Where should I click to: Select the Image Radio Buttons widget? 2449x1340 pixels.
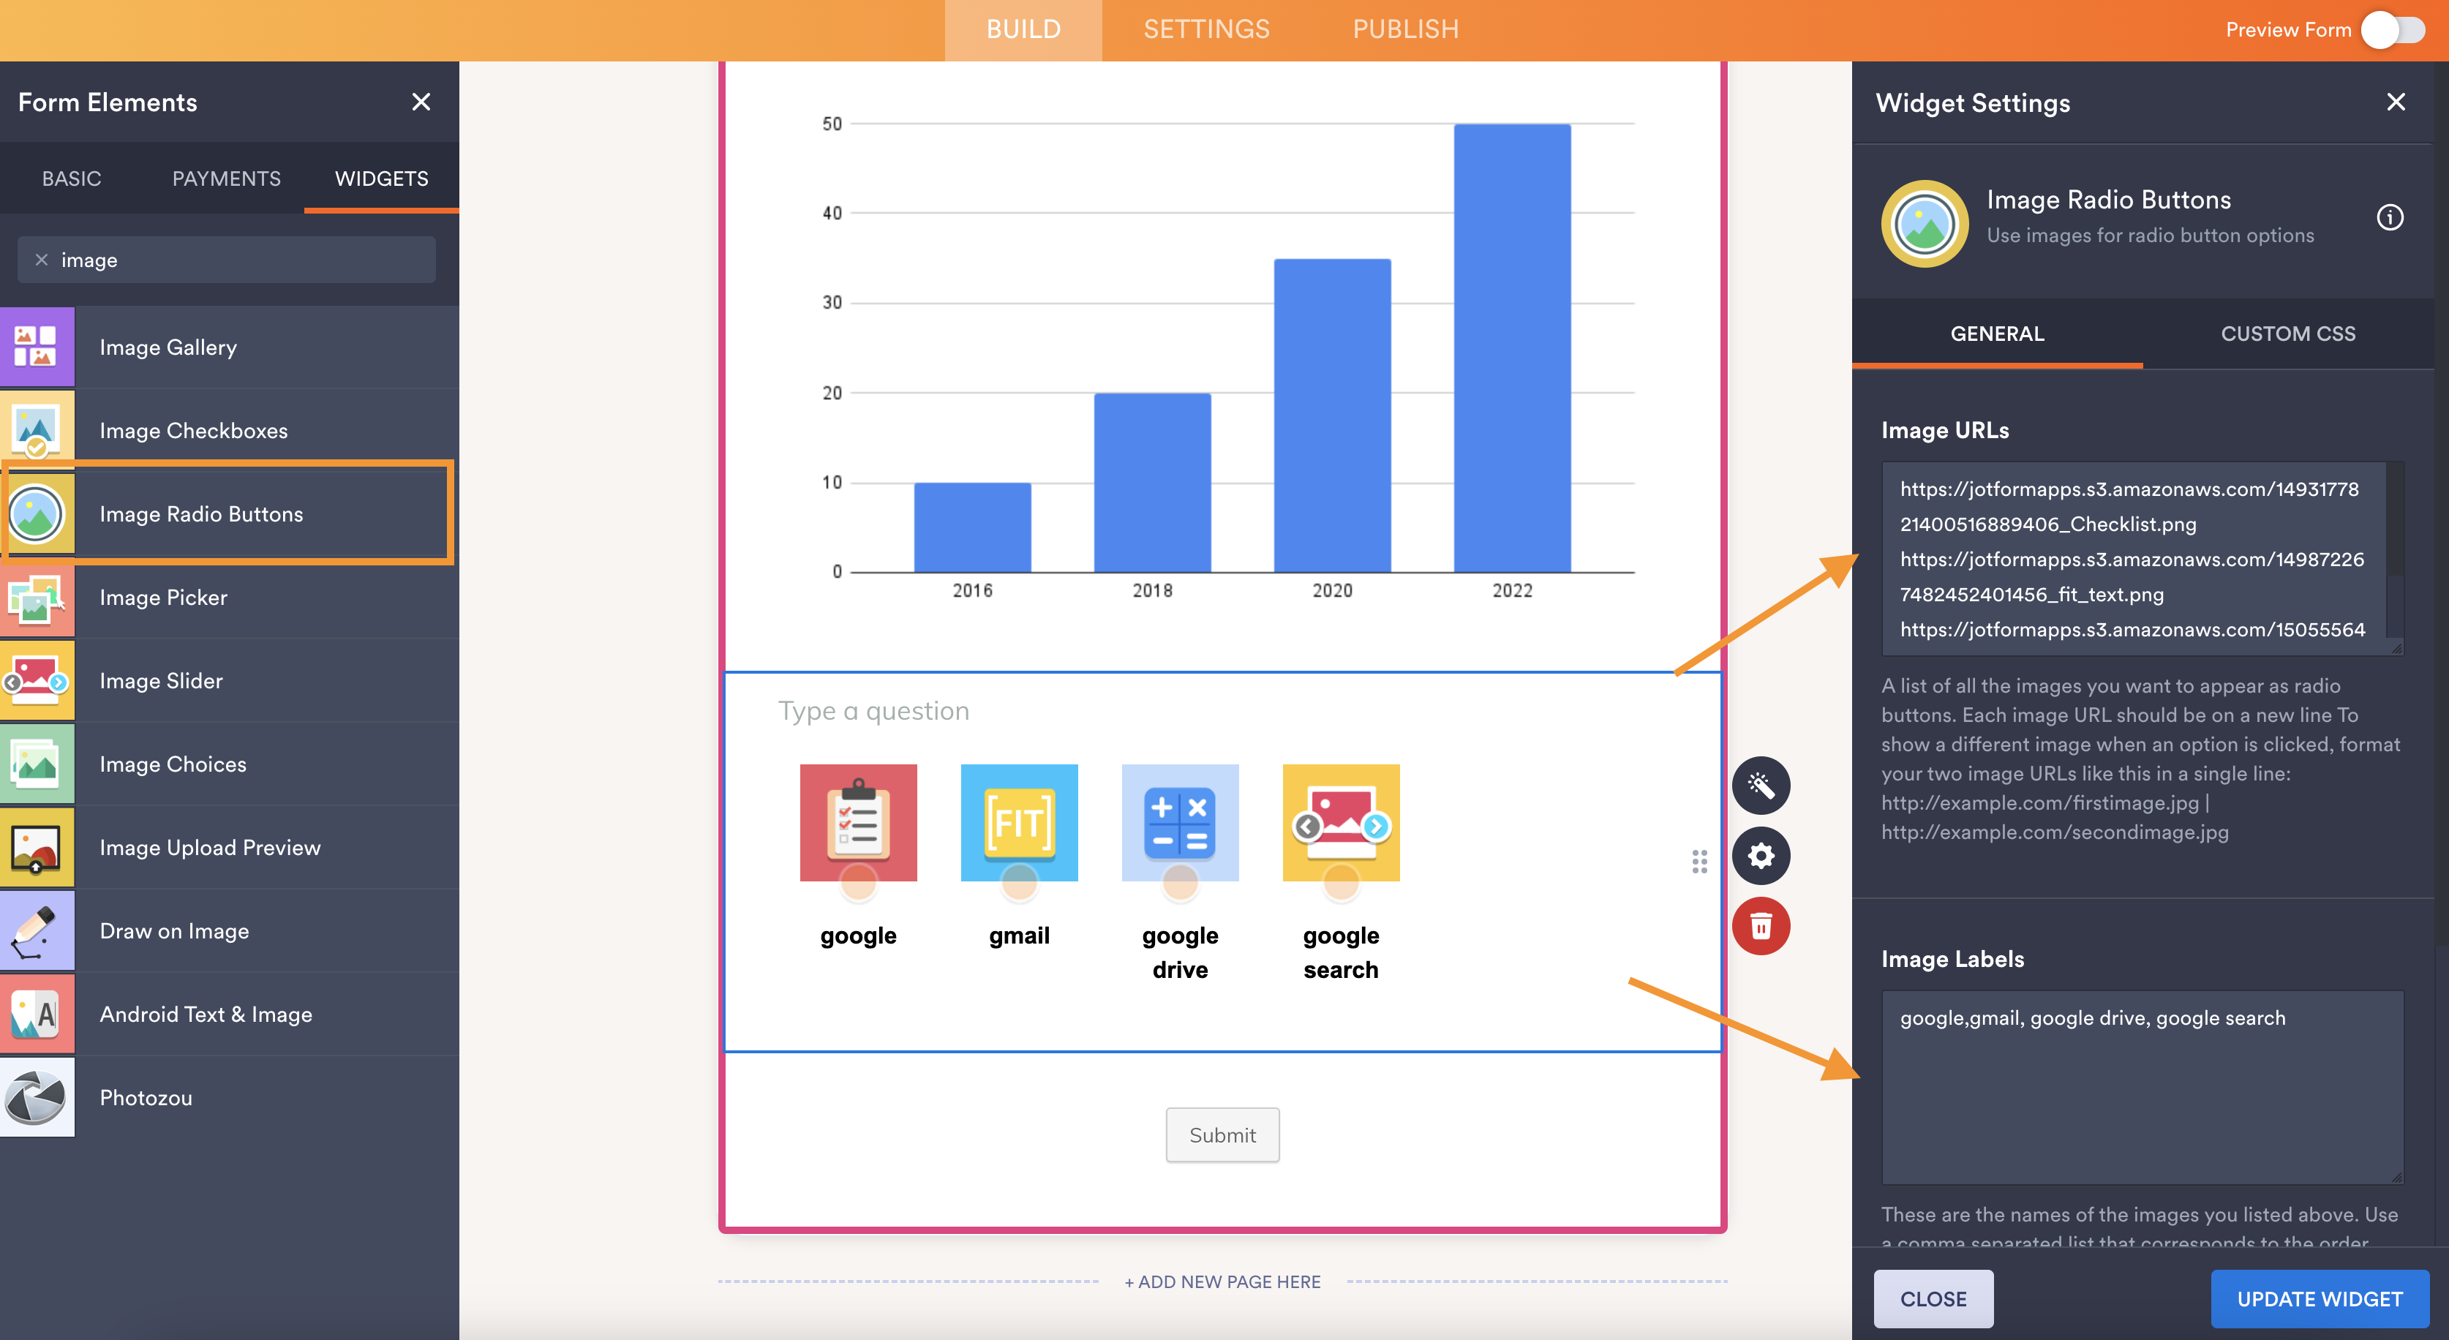230,513
